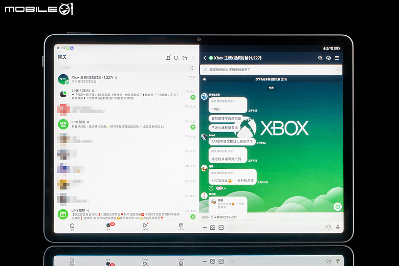This screenshot has height=266, width=399.
Task: Switch to the VOOM tab
Action: click(x=145, y=227)
